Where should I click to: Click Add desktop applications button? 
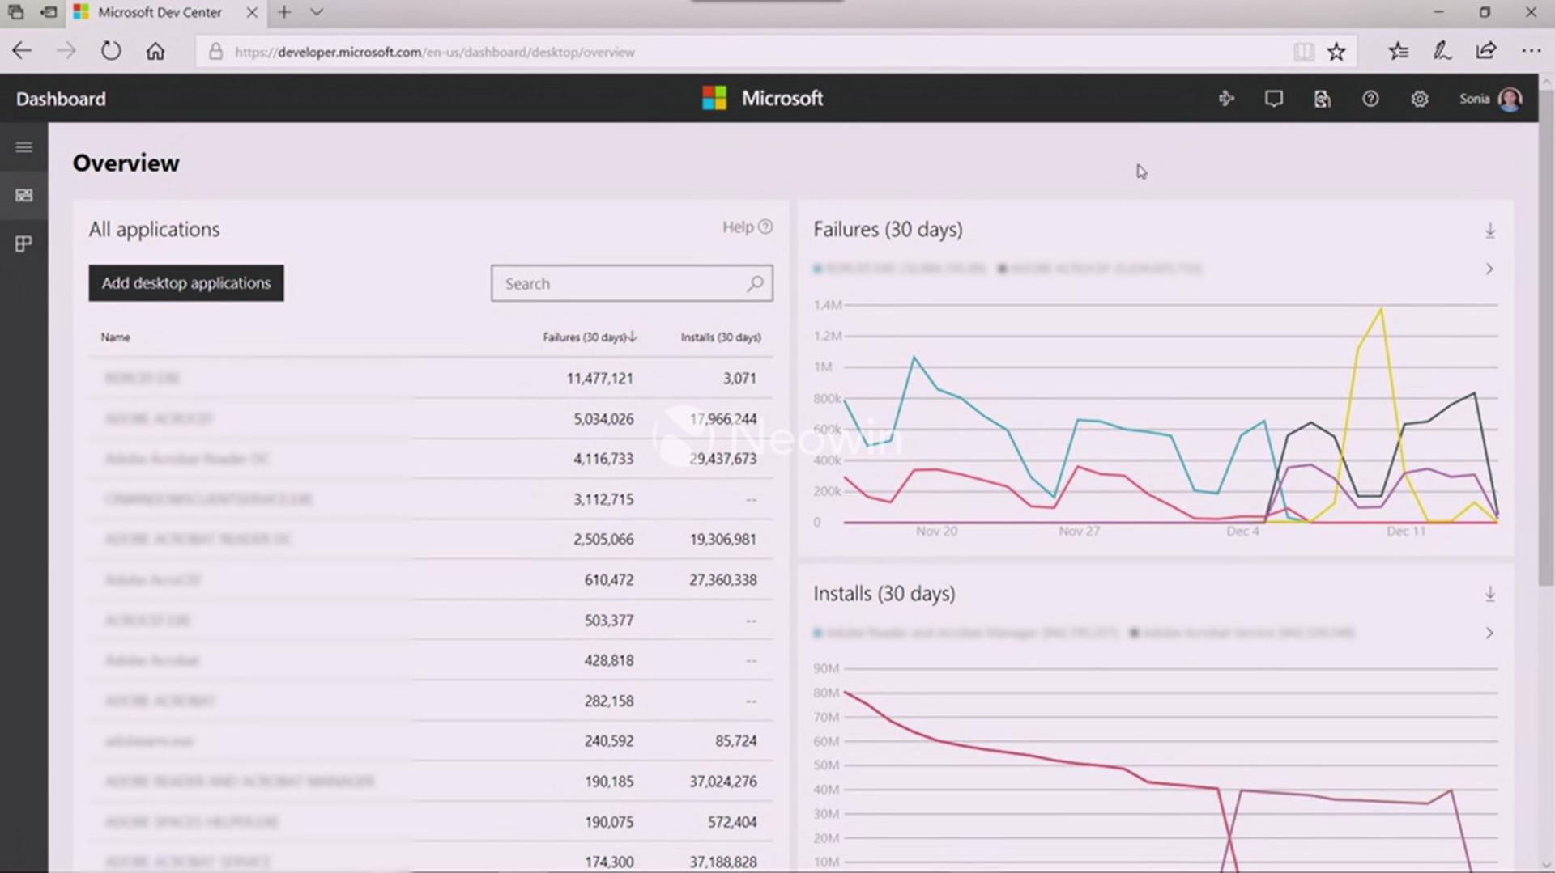(x=186, y=283)
